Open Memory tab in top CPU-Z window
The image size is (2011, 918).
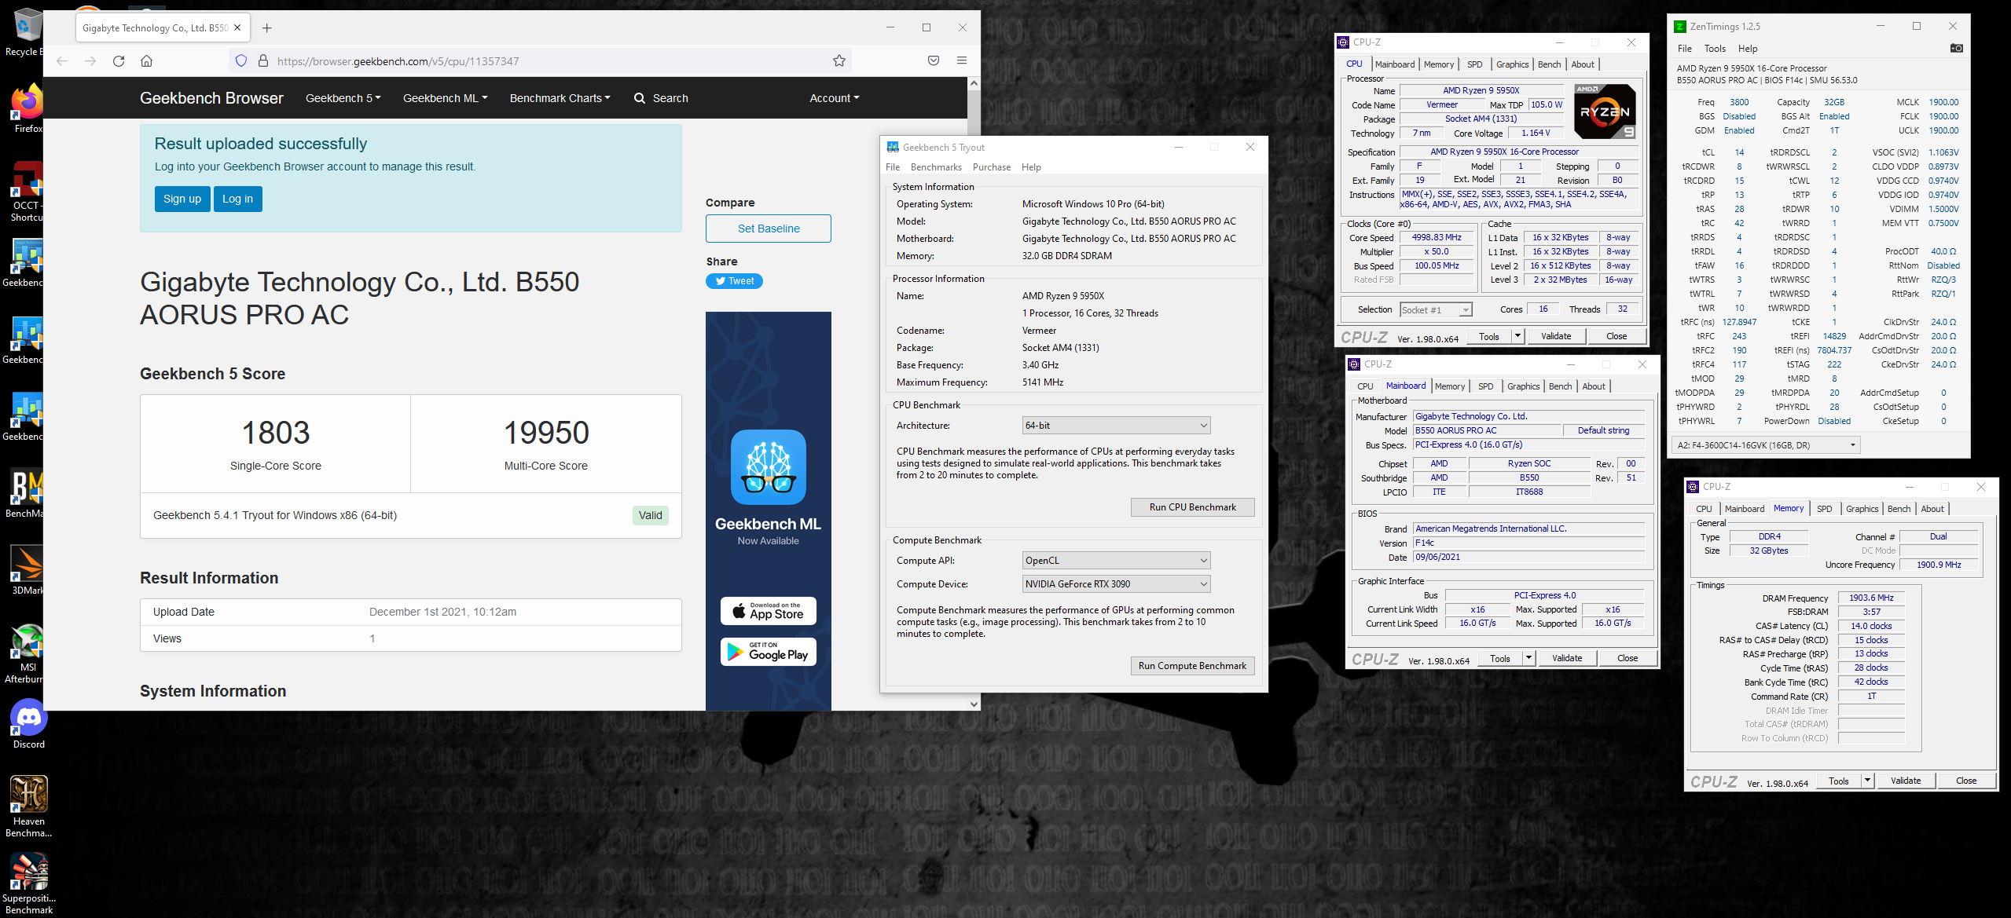(x=1438, y=64)
